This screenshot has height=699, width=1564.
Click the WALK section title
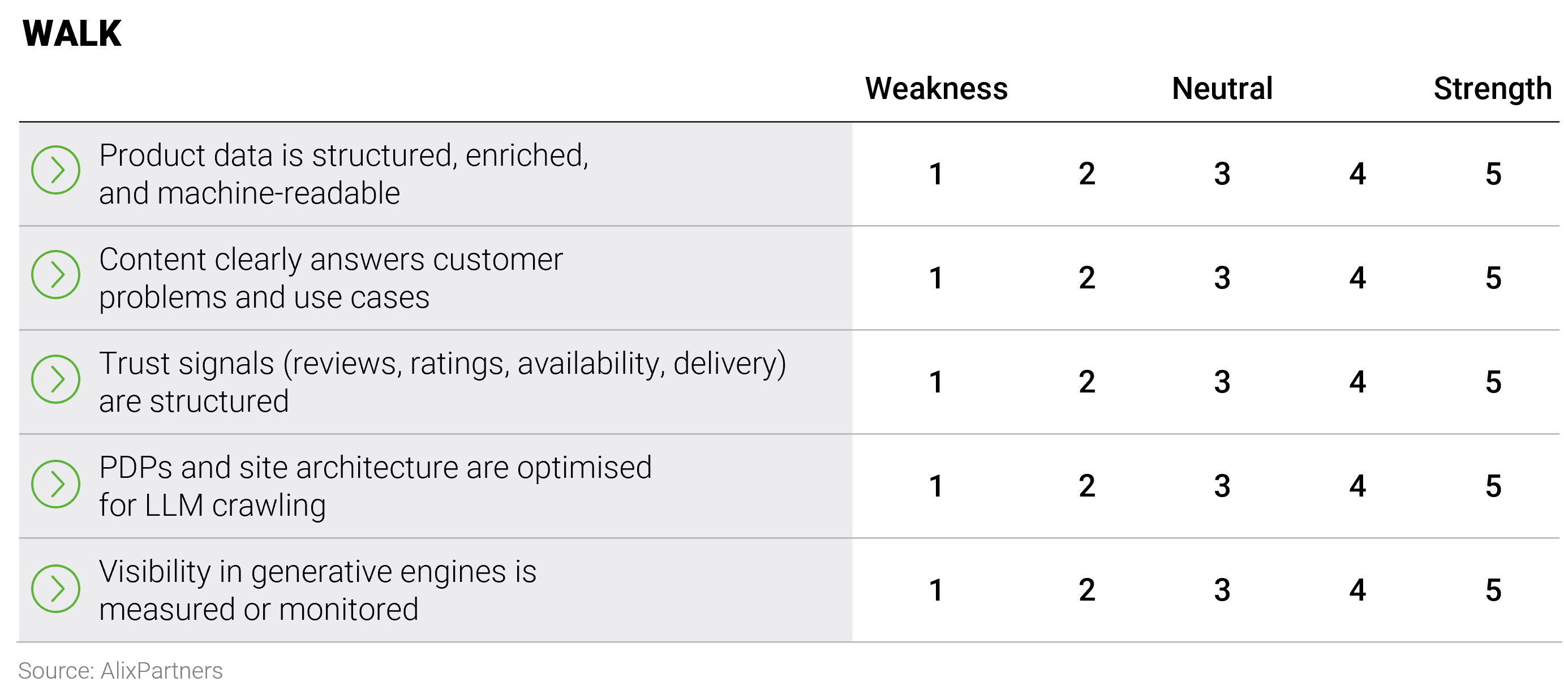(72, 33)
